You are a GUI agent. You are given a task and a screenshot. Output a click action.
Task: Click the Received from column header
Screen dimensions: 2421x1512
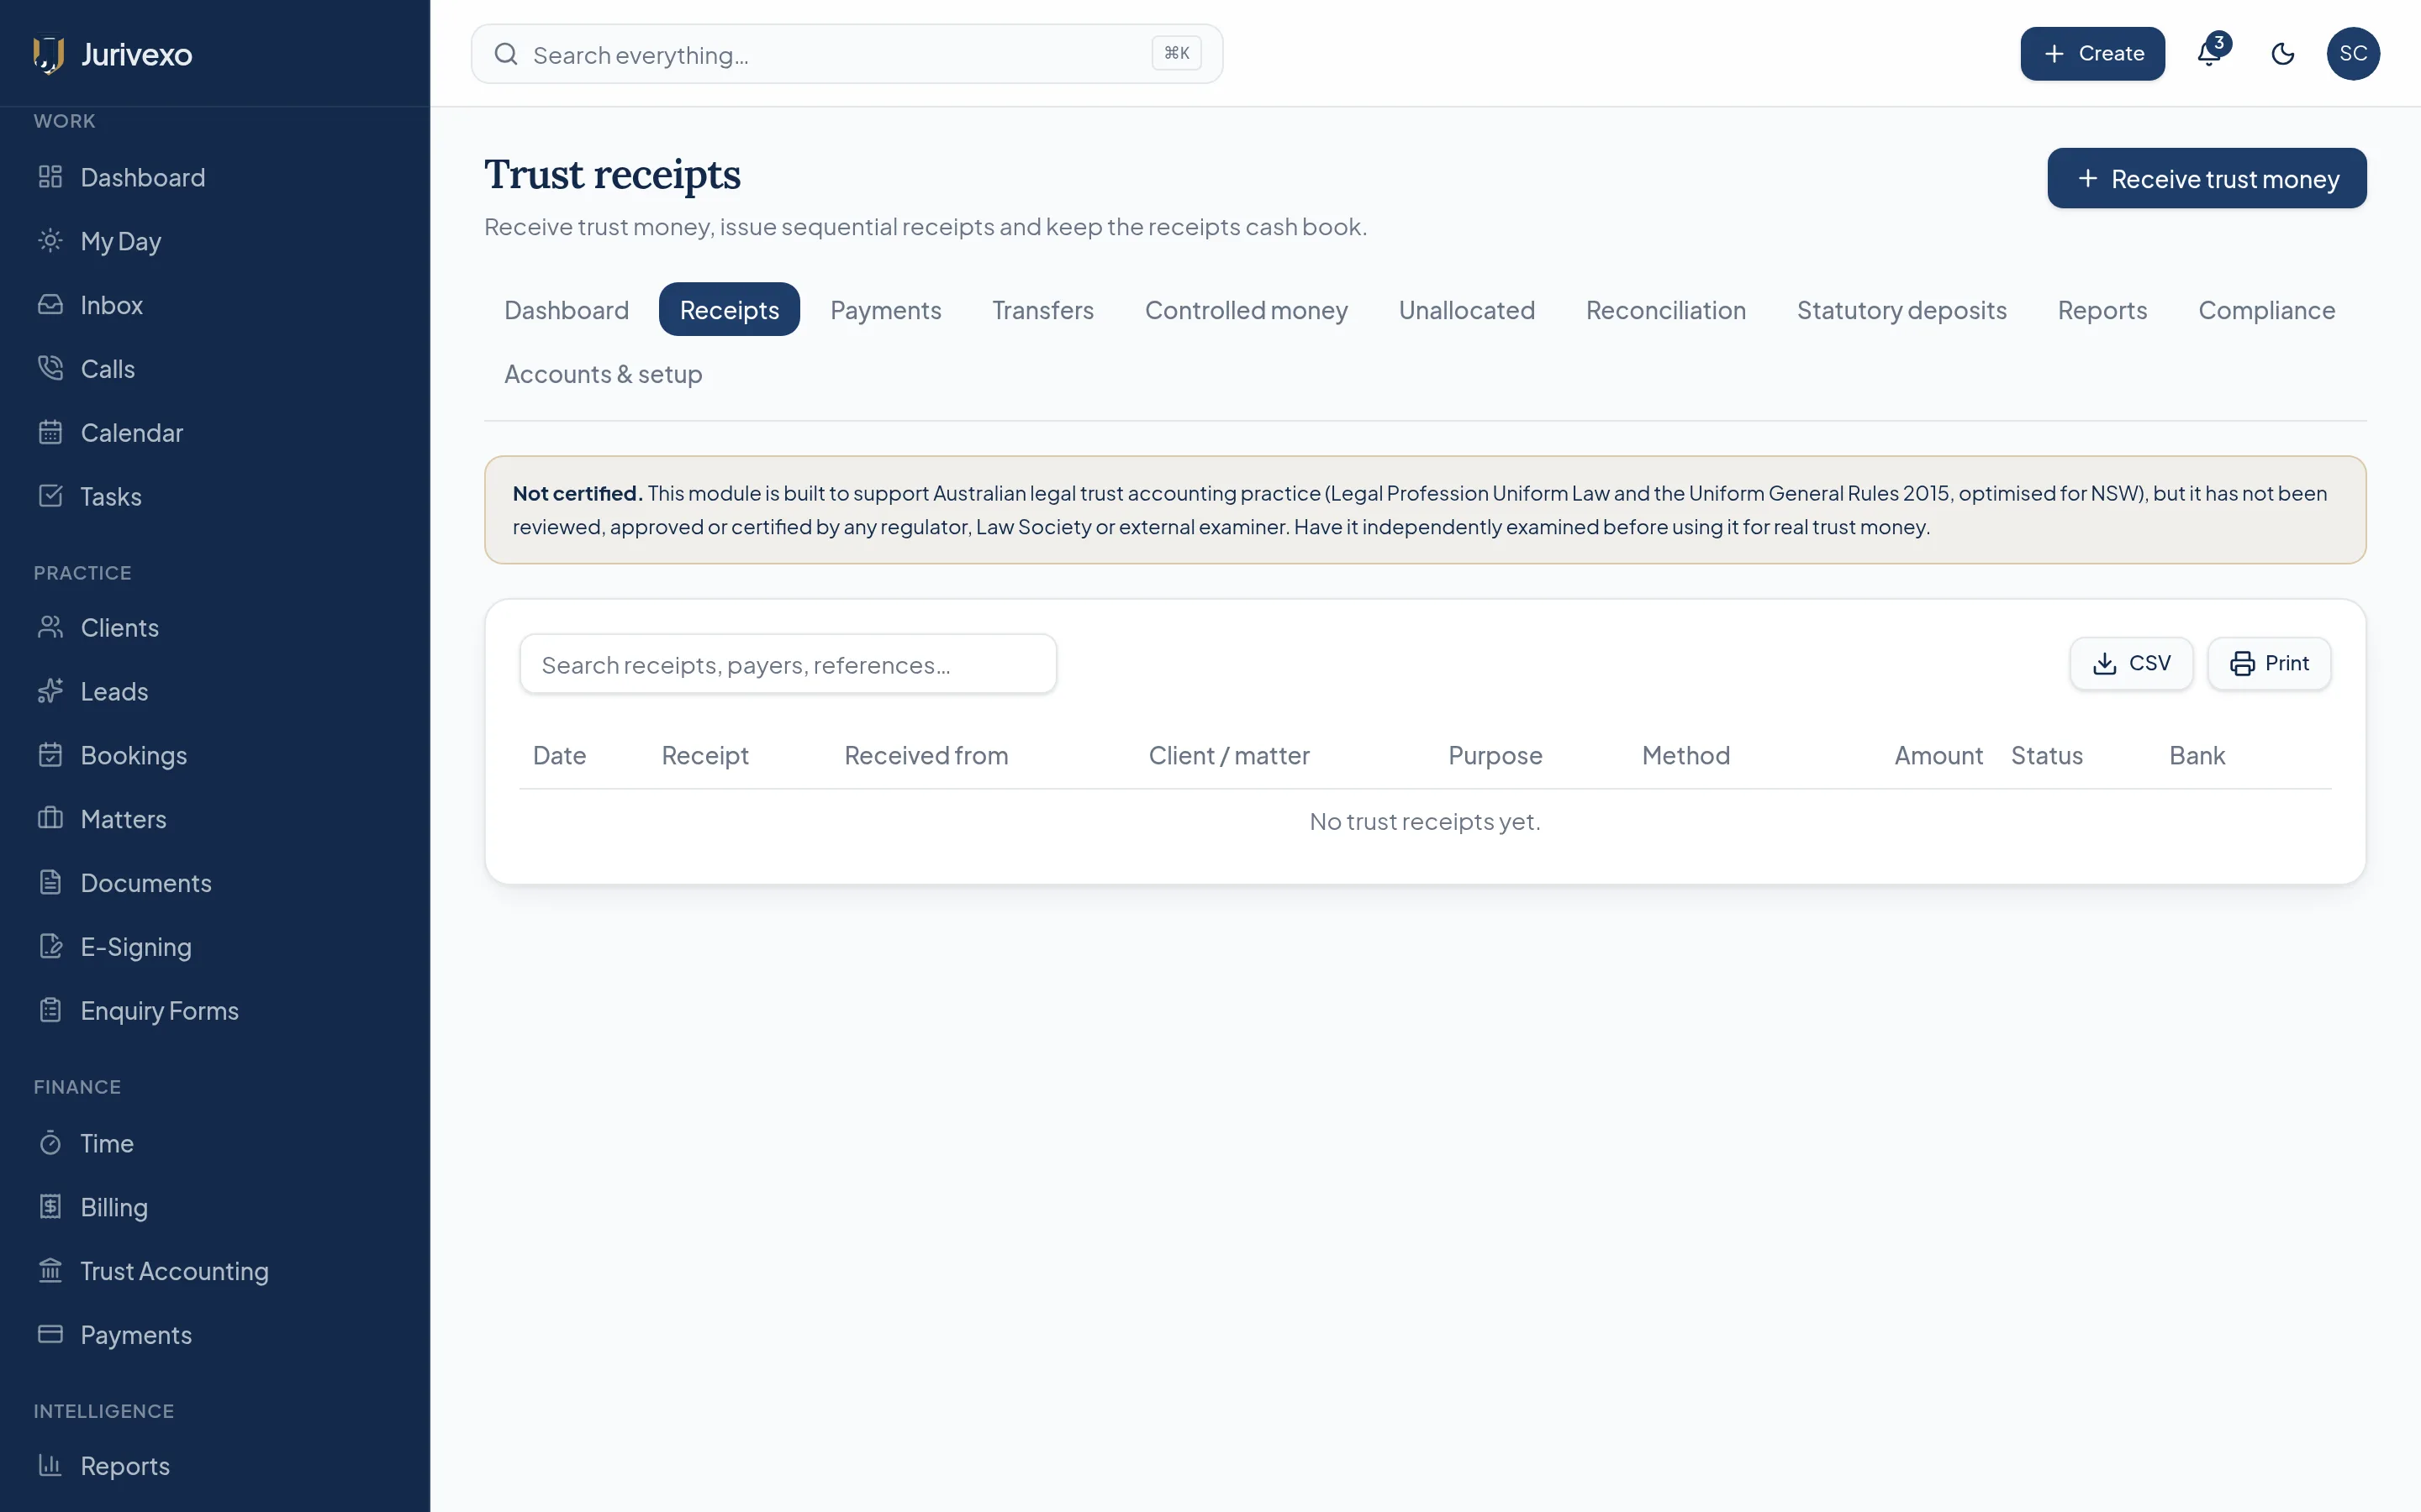tap(926, 755)
